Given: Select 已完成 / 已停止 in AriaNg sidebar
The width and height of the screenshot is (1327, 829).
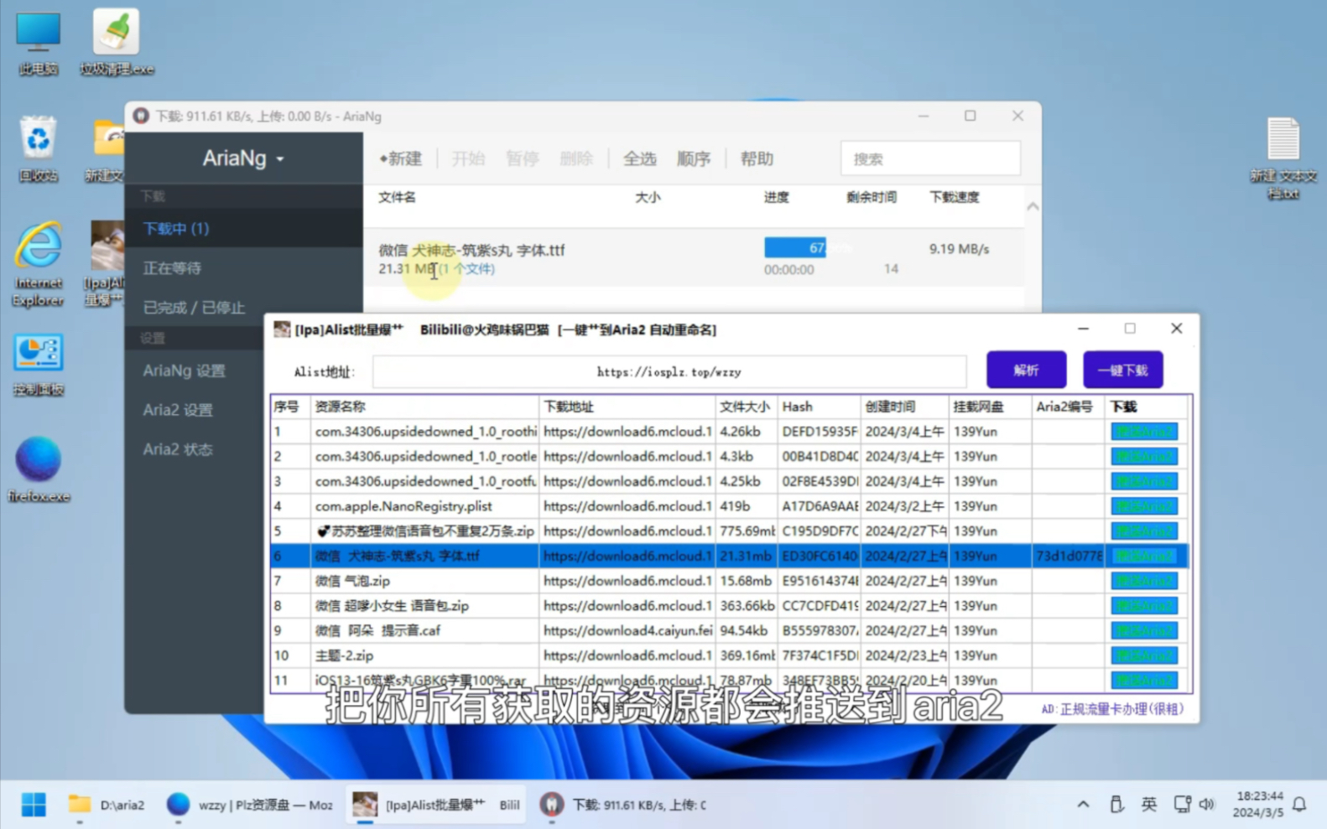Looking at the screenshot, I should coord(244,307).
